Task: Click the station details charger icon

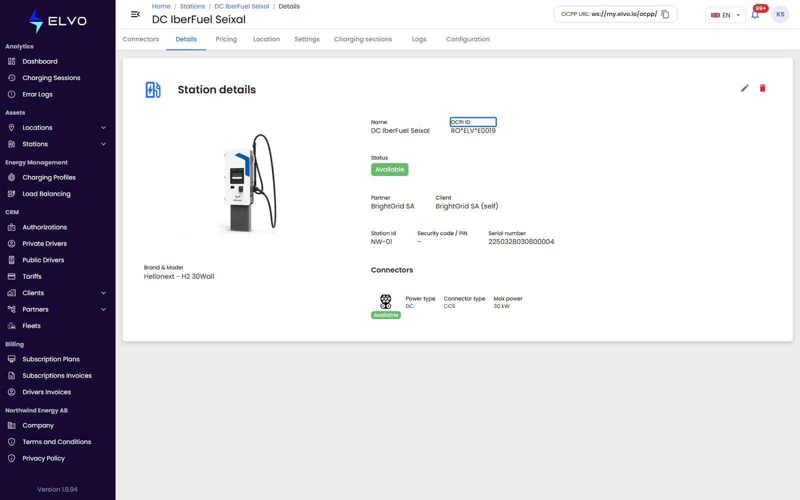Action: pyautogui.click(x=153, y=90)
